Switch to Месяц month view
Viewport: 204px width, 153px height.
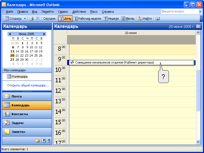coord(127,19)
